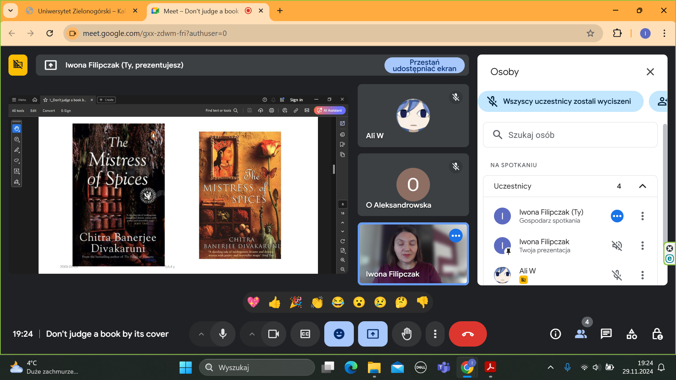Viewport: 676px width, 380px height.
Task: Open the activities shapes icon
Action: pos(632,334)
